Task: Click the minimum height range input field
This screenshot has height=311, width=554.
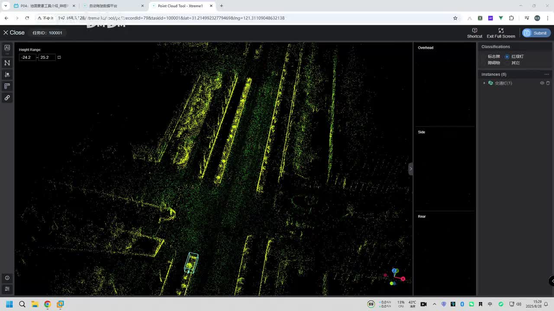Action: coord(27,57)
